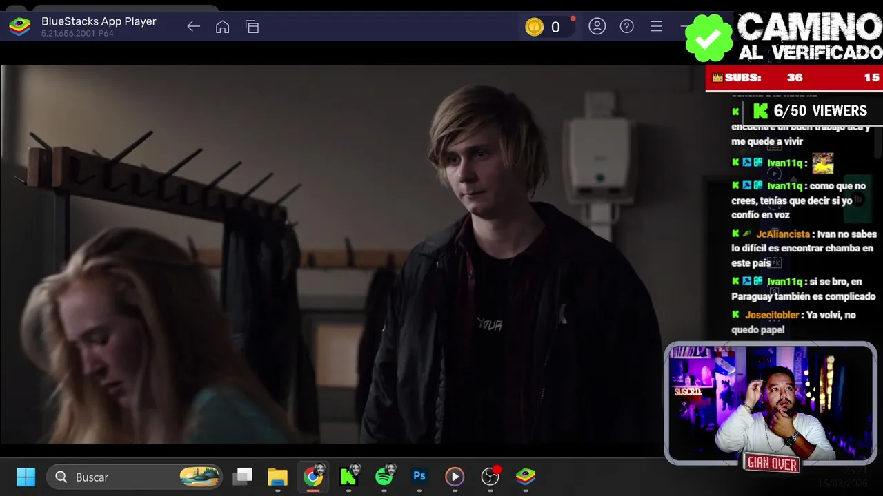Open BlueStacks account profile icon
The image size is (883, 496).
point(597,27)
